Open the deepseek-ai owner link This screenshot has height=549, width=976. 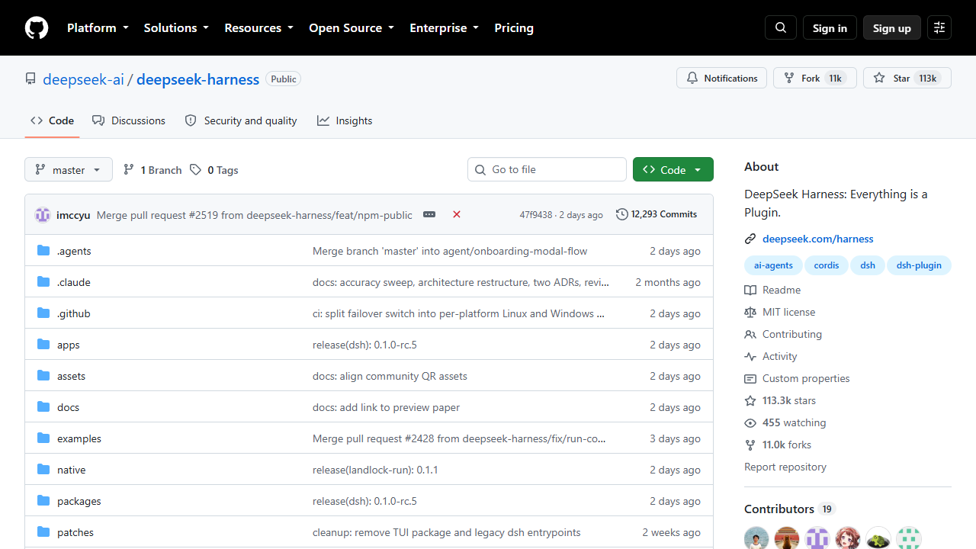pos(83,79)
